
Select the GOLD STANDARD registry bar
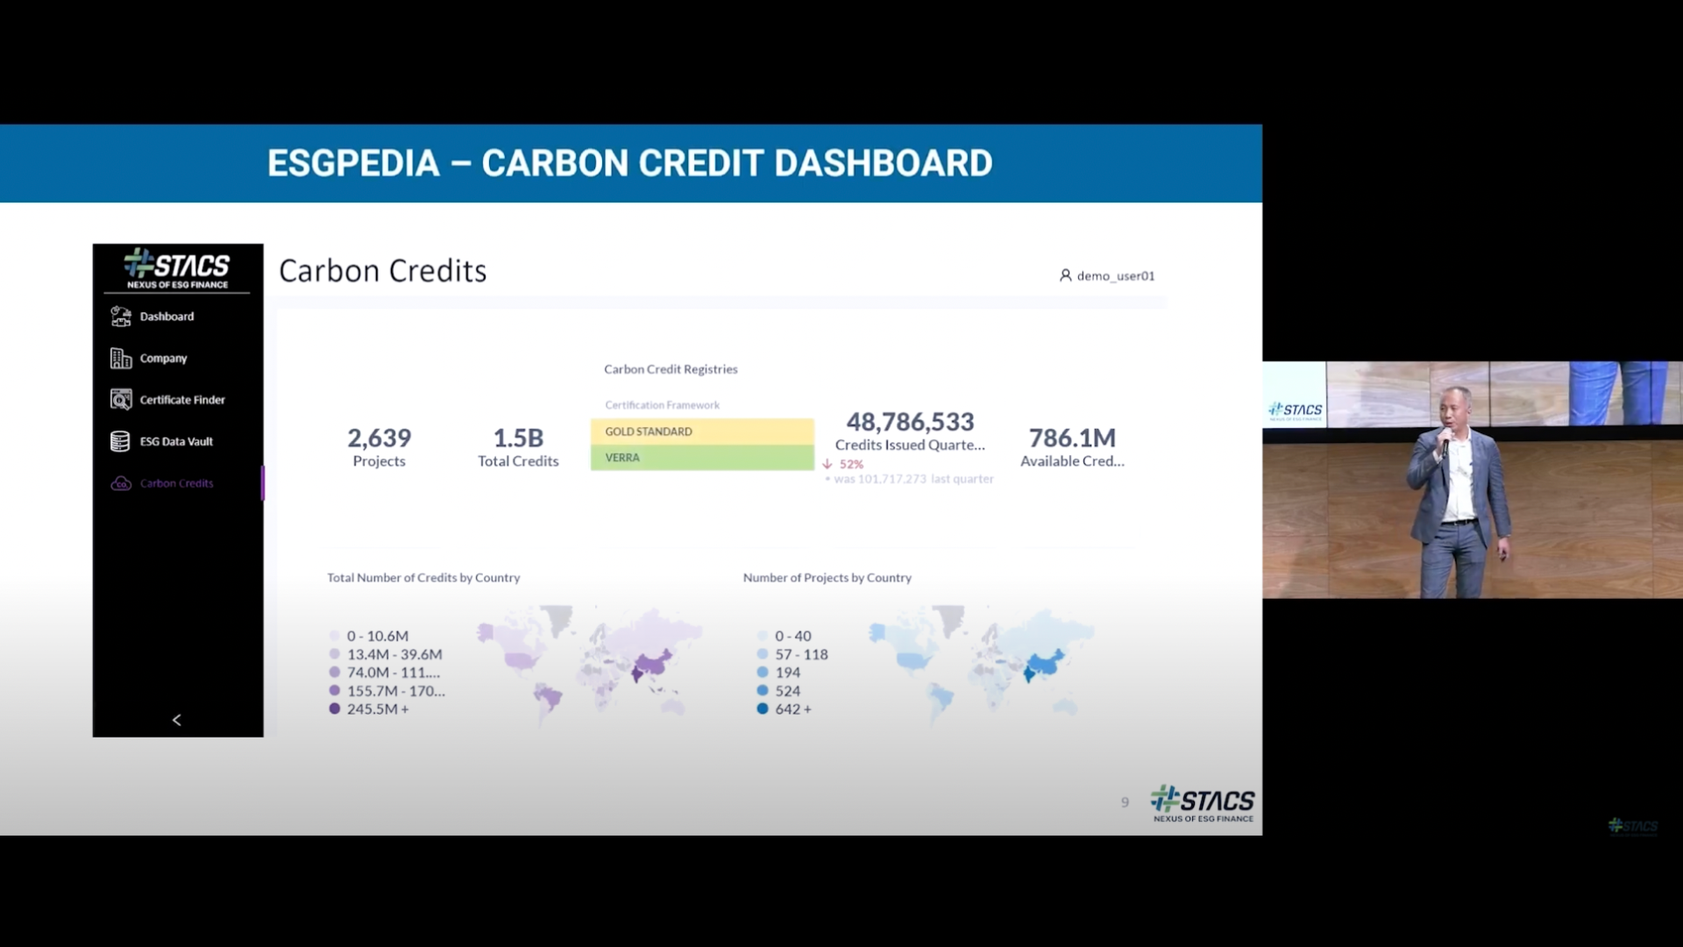[x=702, y=431]
